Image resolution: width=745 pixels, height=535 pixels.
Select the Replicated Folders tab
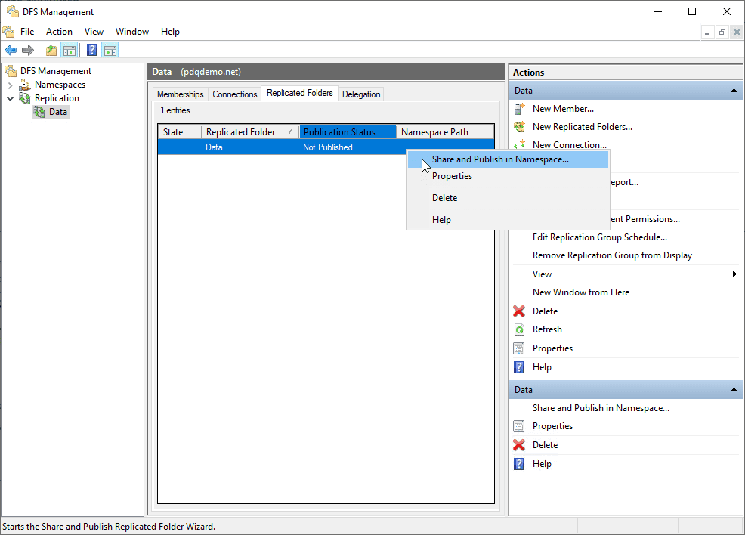300,93
